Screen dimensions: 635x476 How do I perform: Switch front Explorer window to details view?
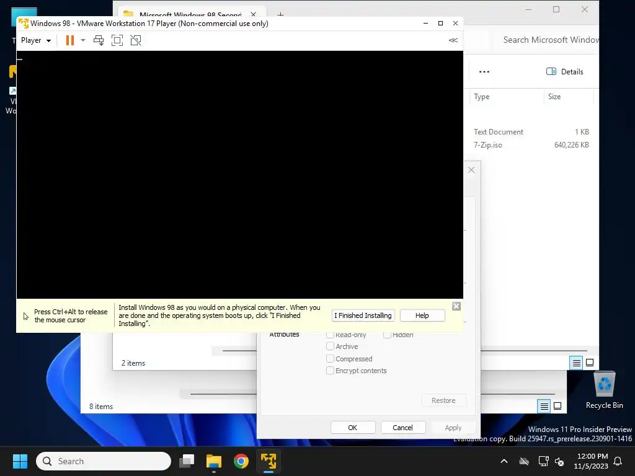[576, 363]
